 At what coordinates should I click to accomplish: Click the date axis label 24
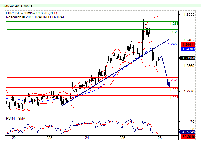[x=87, y=138]
